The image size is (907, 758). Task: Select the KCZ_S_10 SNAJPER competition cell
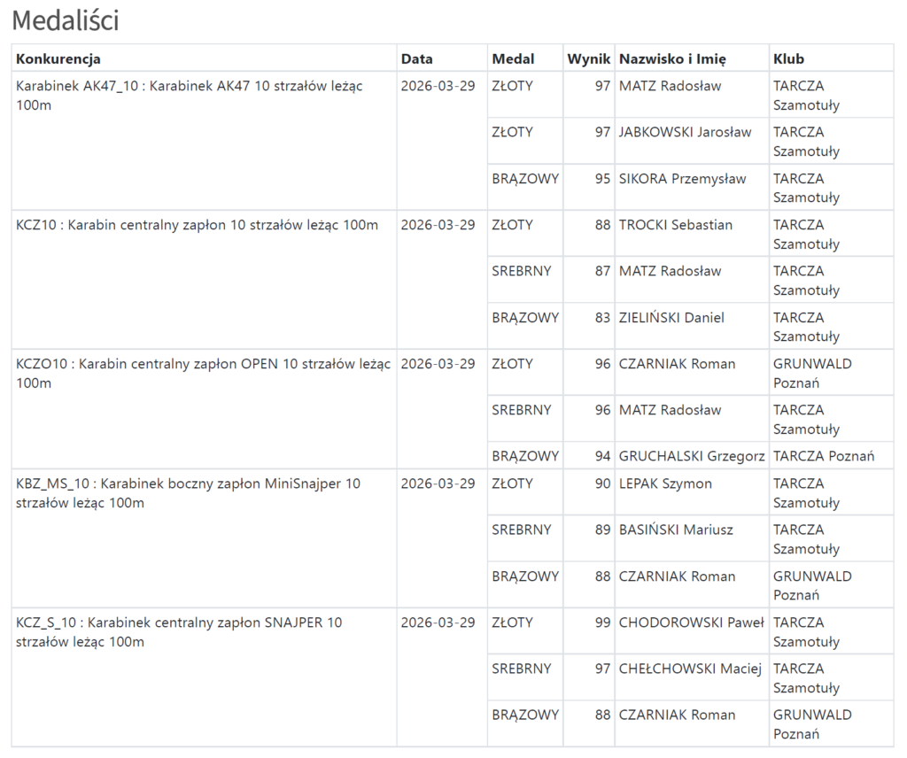pos(179,631)
